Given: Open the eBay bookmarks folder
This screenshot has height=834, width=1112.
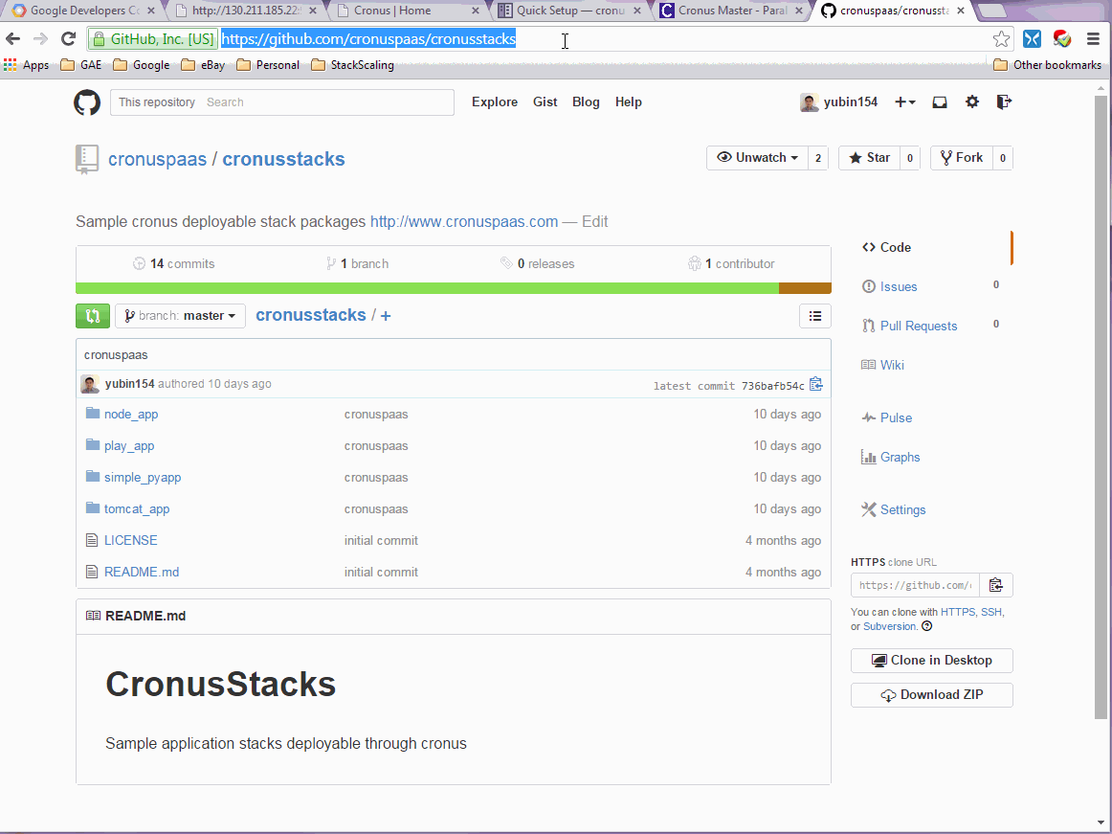Looking at the screenshot, I should 203,65.
